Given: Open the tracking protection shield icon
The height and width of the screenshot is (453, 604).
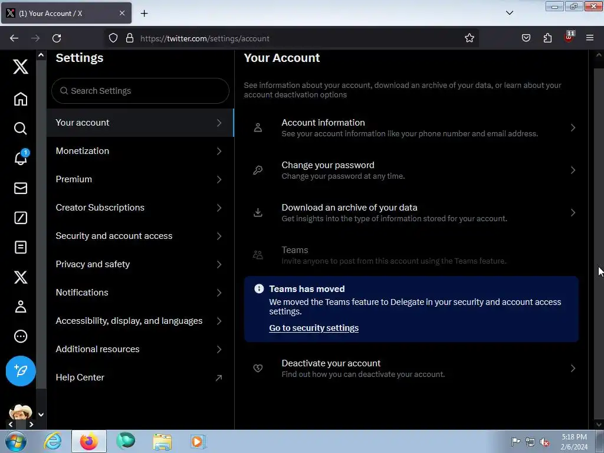Looking at the screenshot, I should 113,38.
